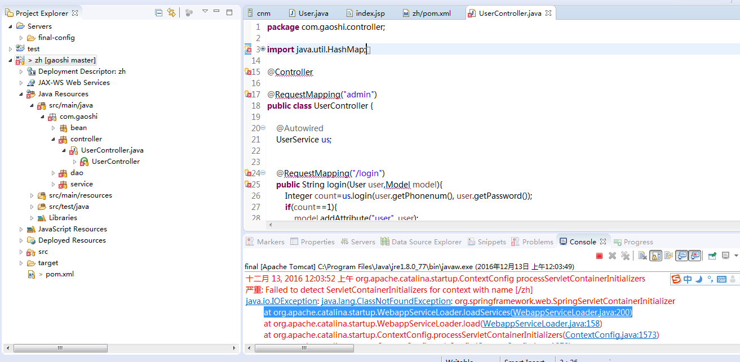The width and height of the screenshot is (740, 362).
Task: Collapse the login method fold at line 24
Action: point(263,173)
